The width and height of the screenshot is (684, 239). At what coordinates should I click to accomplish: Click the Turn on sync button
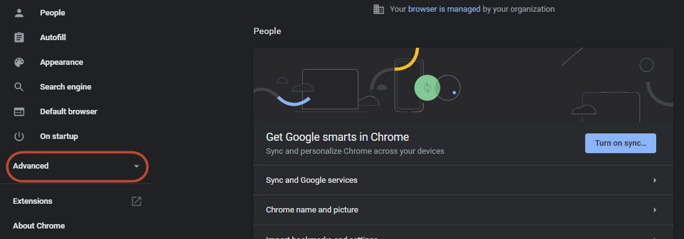[x=620, y=143]
